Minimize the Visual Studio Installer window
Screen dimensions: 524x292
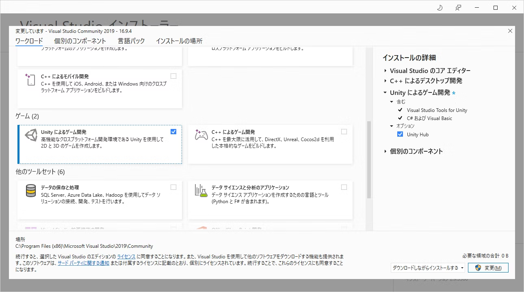tap(477, 8)
